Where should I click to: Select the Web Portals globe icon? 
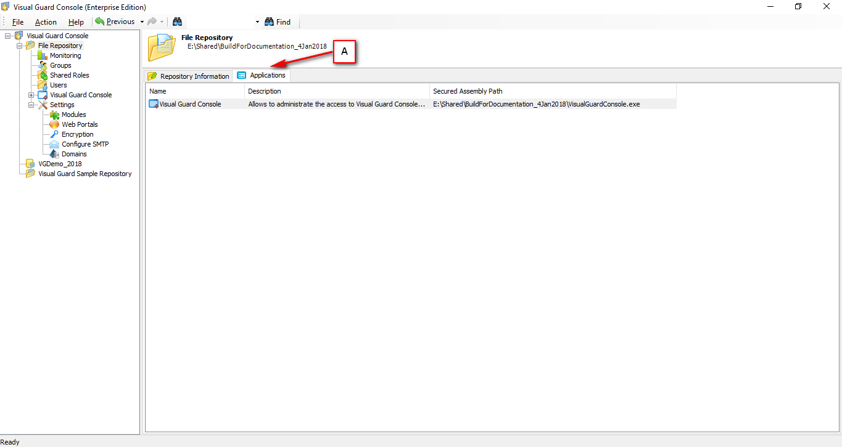coord(54,124)
